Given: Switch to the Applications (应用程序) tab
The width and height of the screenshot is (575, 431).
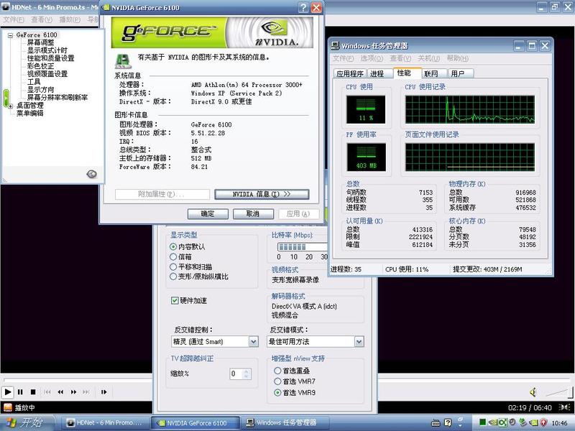Looking at the screenshot, I should (x=350, y=74).
